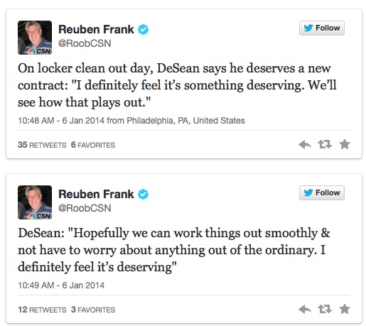Click verified badge in first tweet header
This screenshot has height=326, width=366.
[143, 30]
